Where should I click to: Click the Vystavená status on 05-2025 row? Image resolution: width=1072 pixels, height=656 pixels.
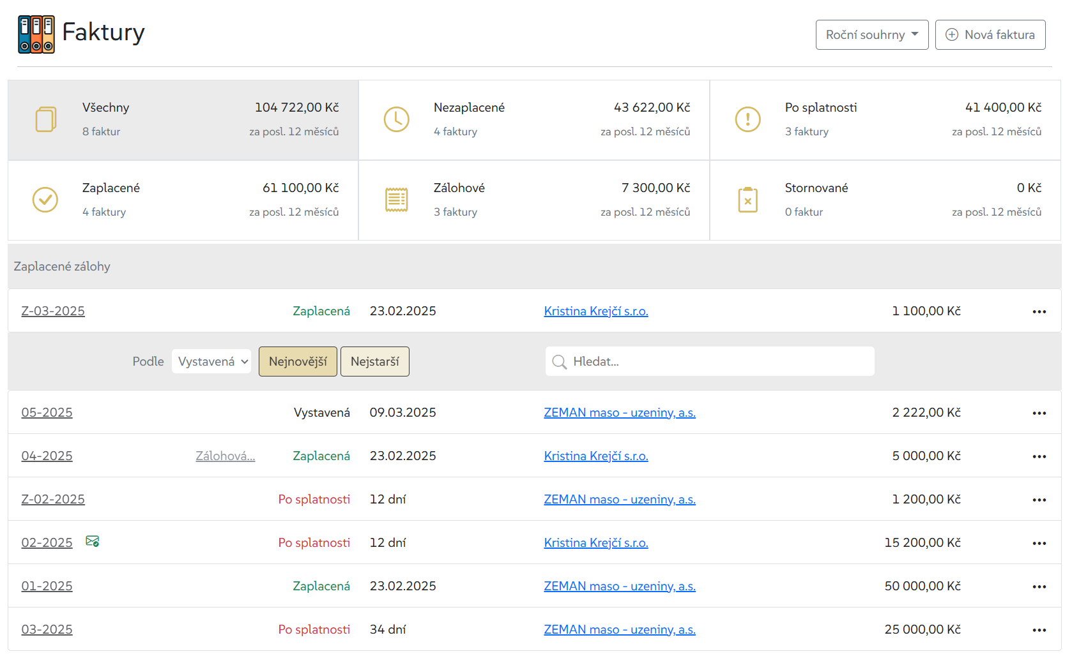[322, 412]
